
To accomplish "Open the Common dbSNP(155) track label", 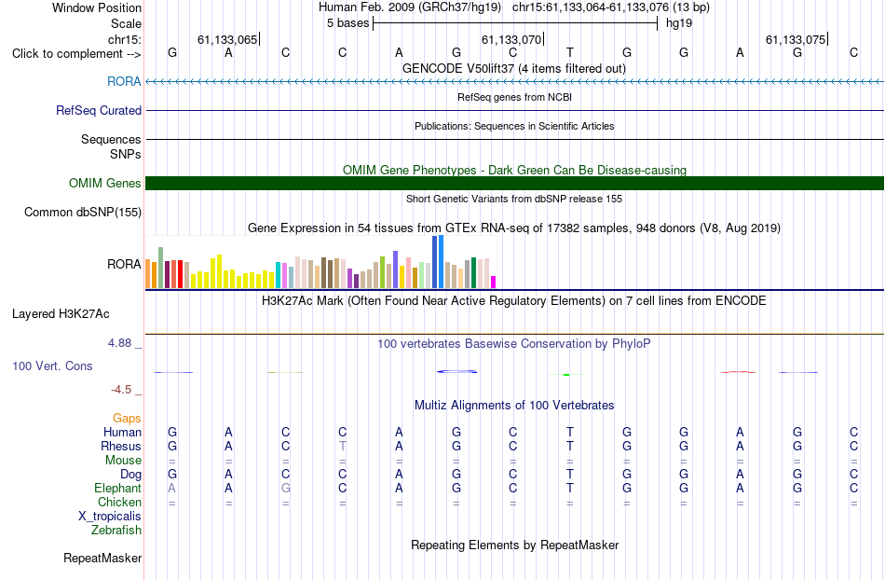I will tap(83, 213).
